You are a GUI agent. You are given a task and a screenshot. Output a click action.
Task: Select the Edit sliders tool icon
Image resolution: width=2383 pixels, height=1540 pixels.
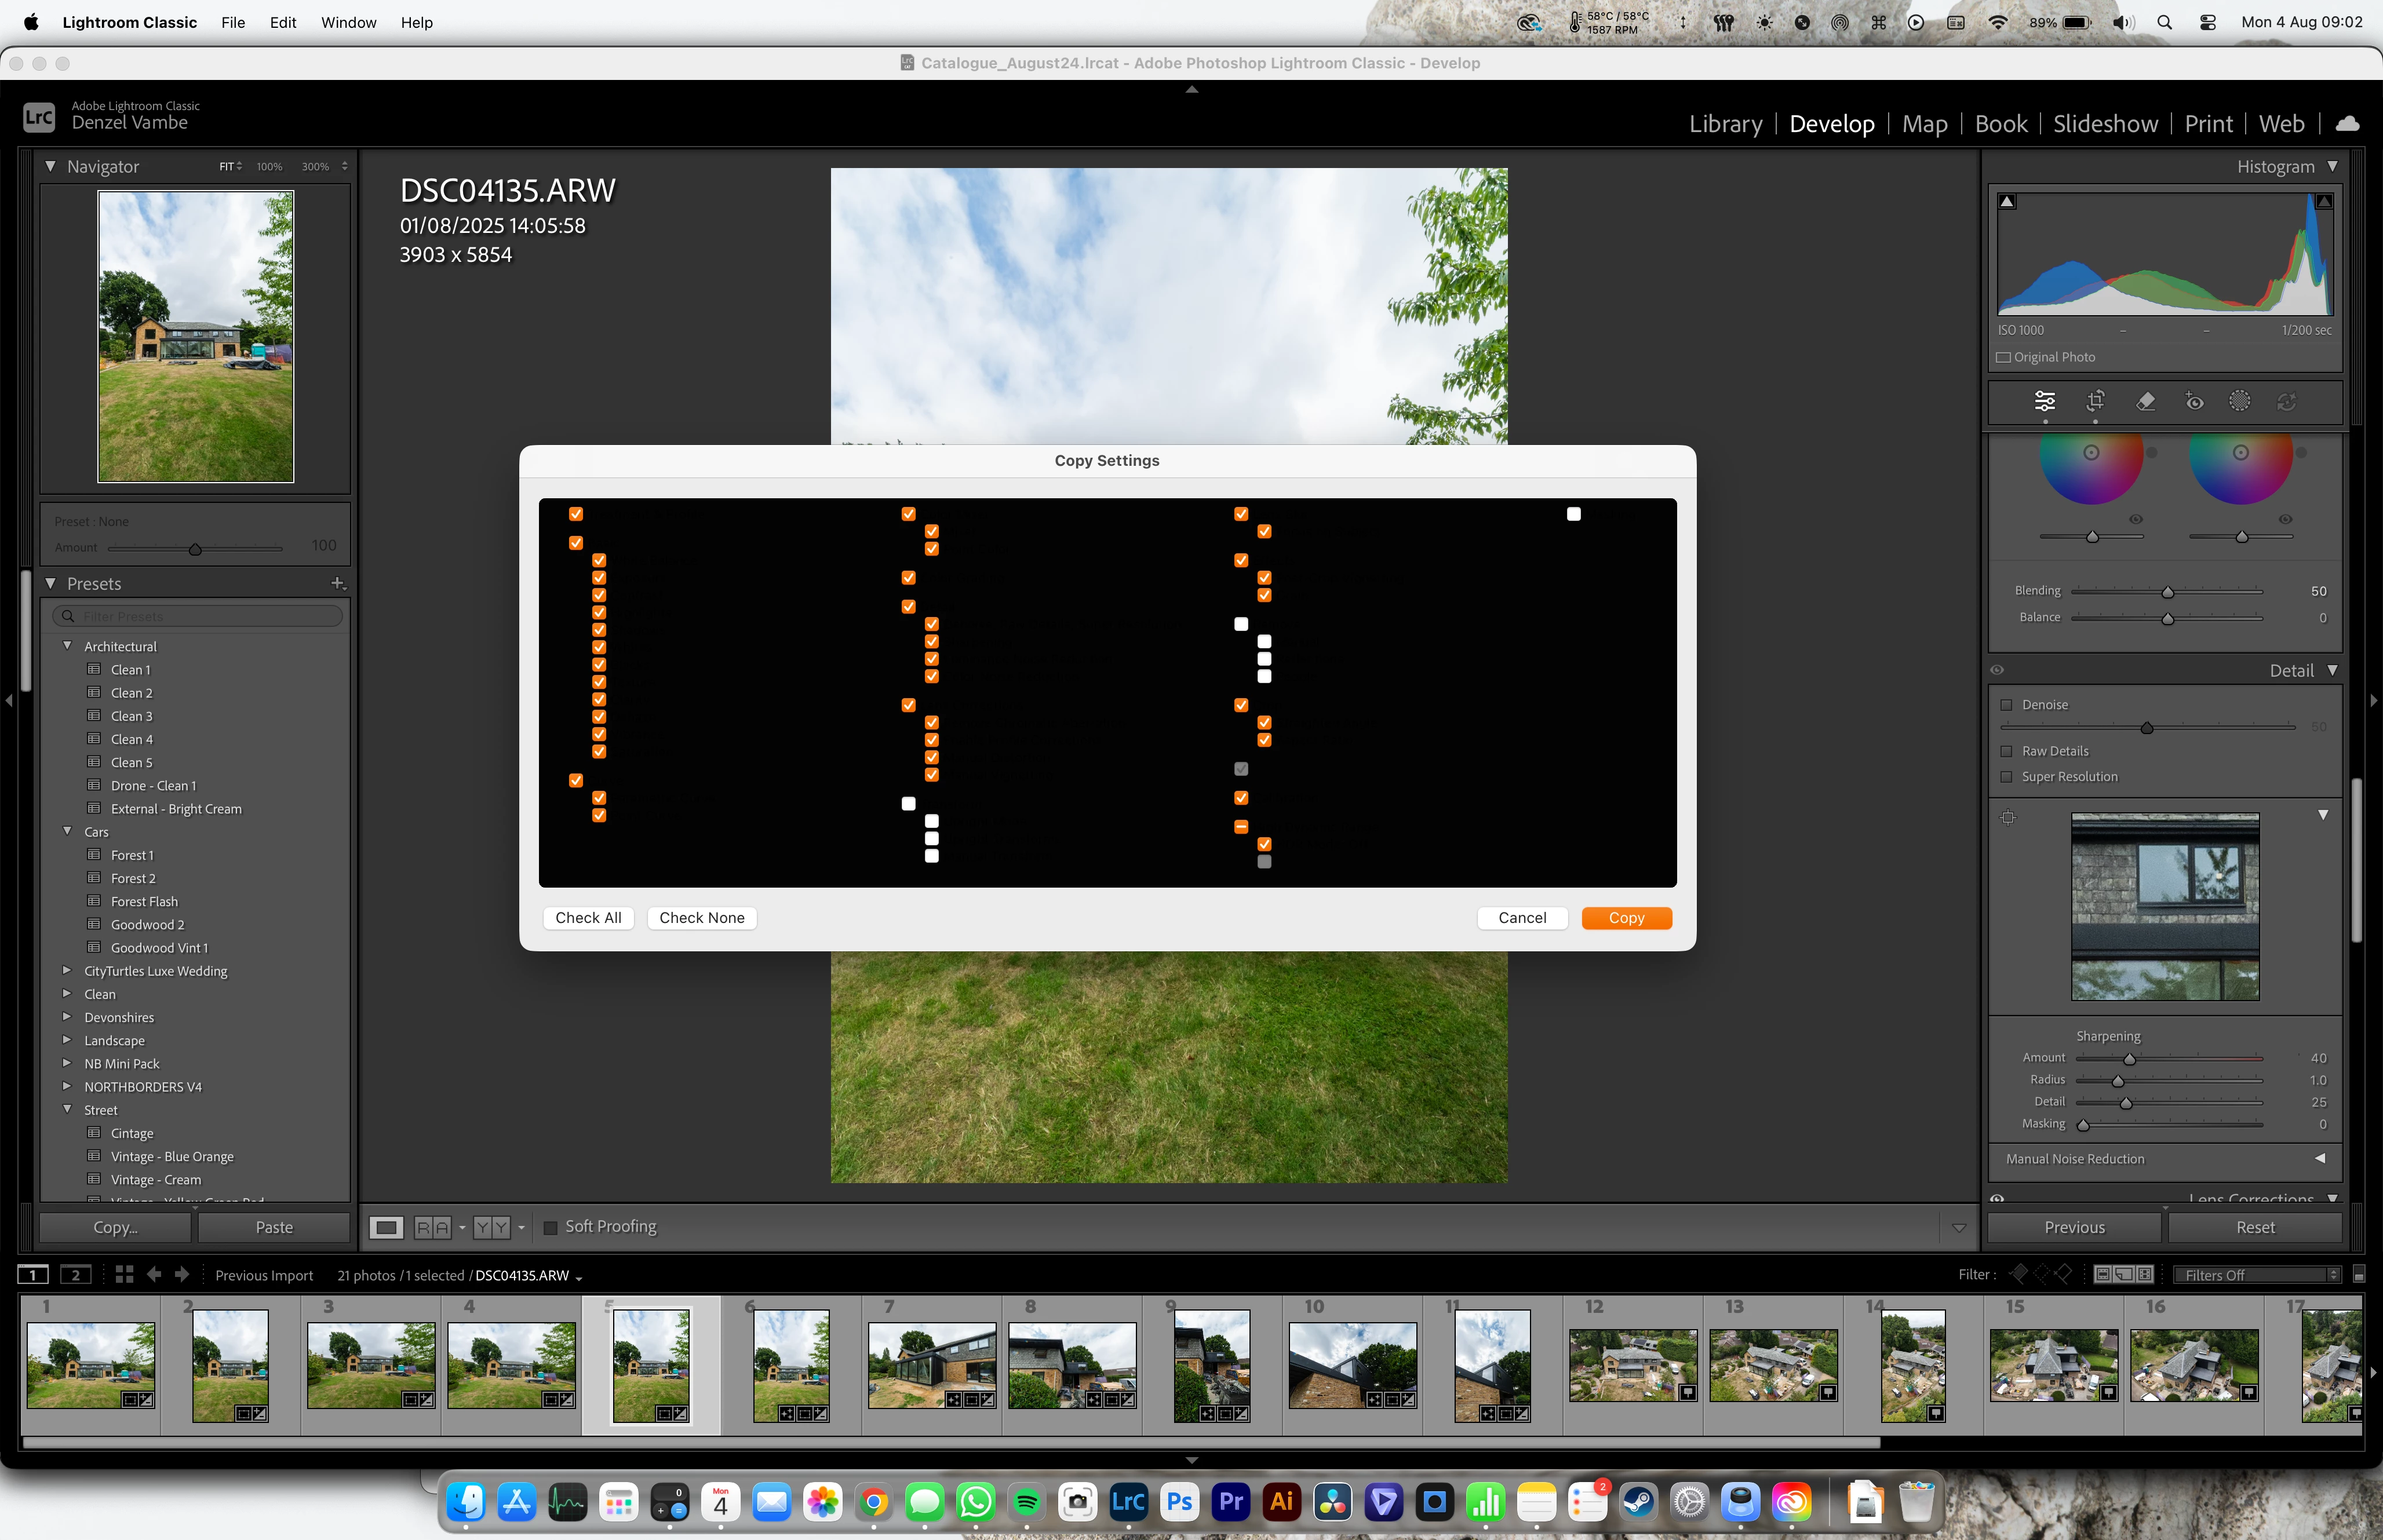[x=2045, y=401]
